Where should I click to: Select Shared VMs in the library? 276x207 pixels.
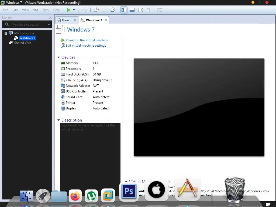coord(23,43)
